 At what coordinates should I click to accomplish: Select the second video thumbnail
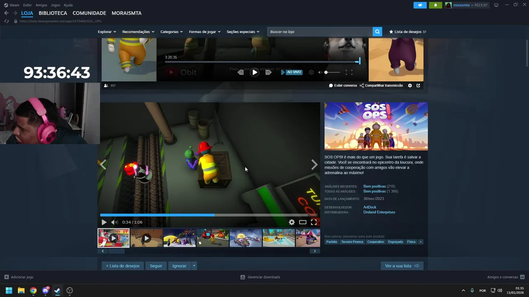(147, 238)
